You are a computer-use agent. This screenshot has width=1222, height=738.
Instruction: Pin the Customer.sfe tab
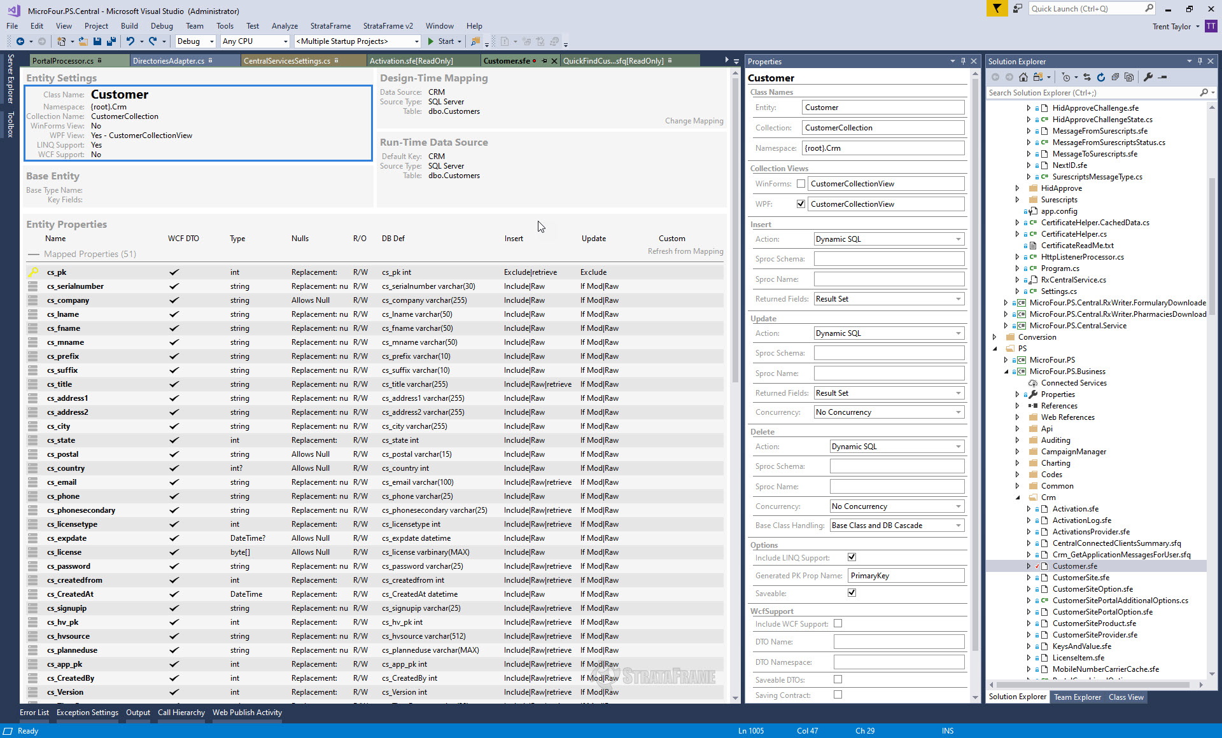[x=544, y=61]
